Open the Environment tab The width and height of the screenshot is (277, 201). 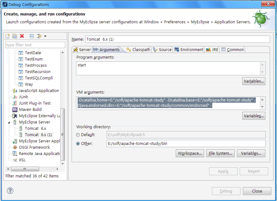(189, 49)
